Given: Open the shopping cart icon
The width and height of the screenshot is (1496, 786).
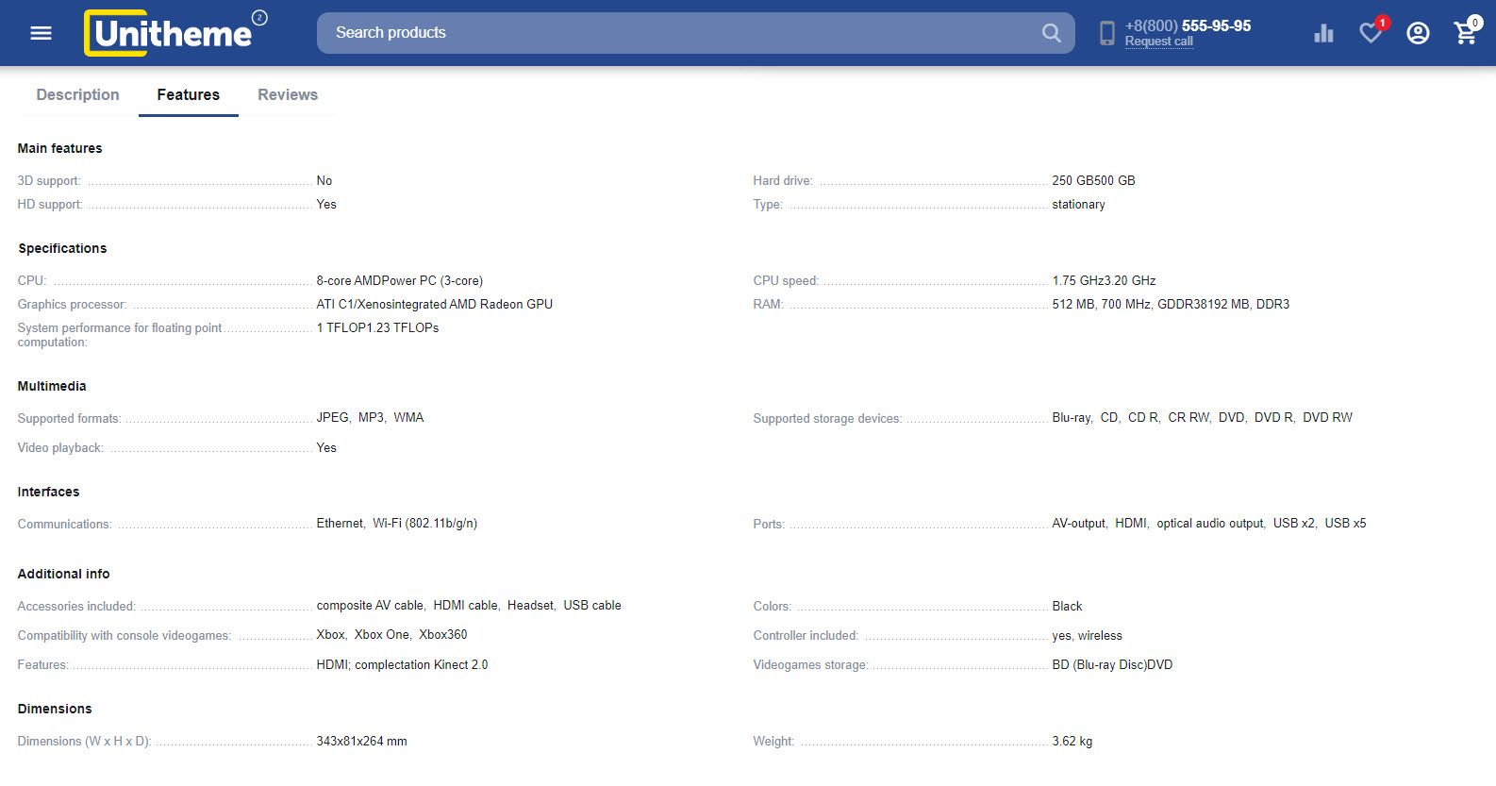Looking at the screenshot, I should [x=1465, y=33].
